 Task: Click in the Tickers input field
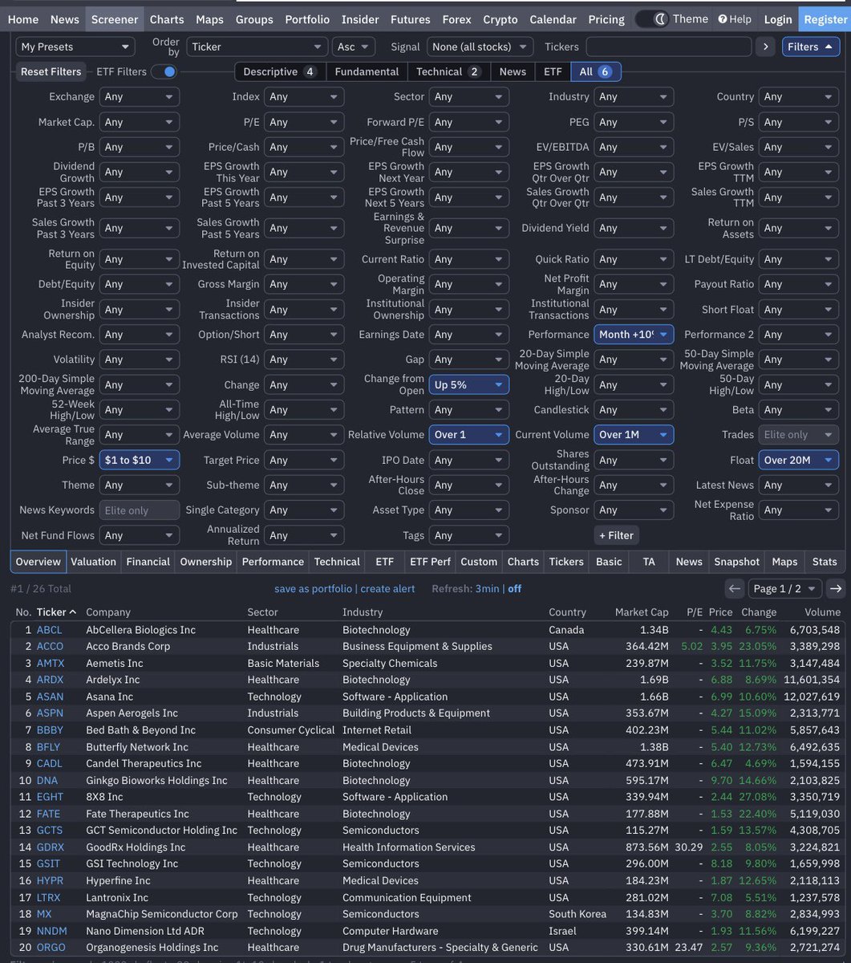[668, 47]
